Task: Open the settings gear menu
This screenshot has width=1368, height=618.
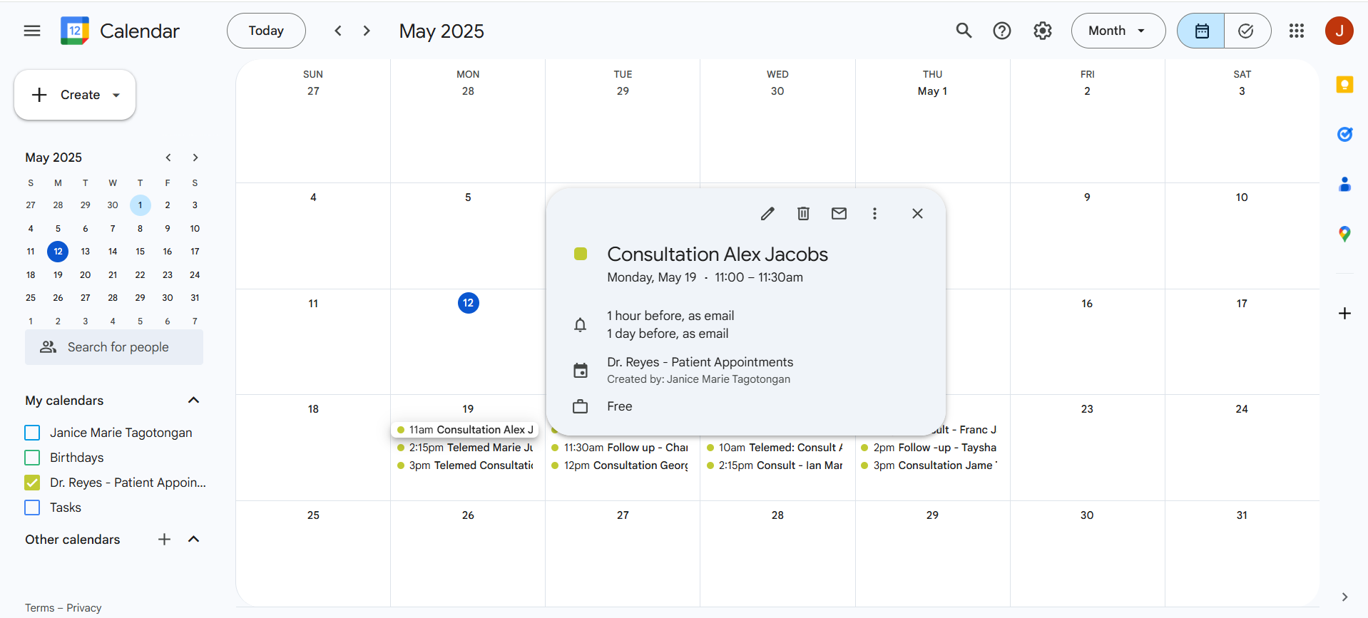Action: pyautogui.click(x=1042, y=31)
